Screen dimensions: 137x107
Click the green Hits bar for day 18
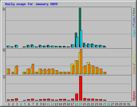pos(76,40)
